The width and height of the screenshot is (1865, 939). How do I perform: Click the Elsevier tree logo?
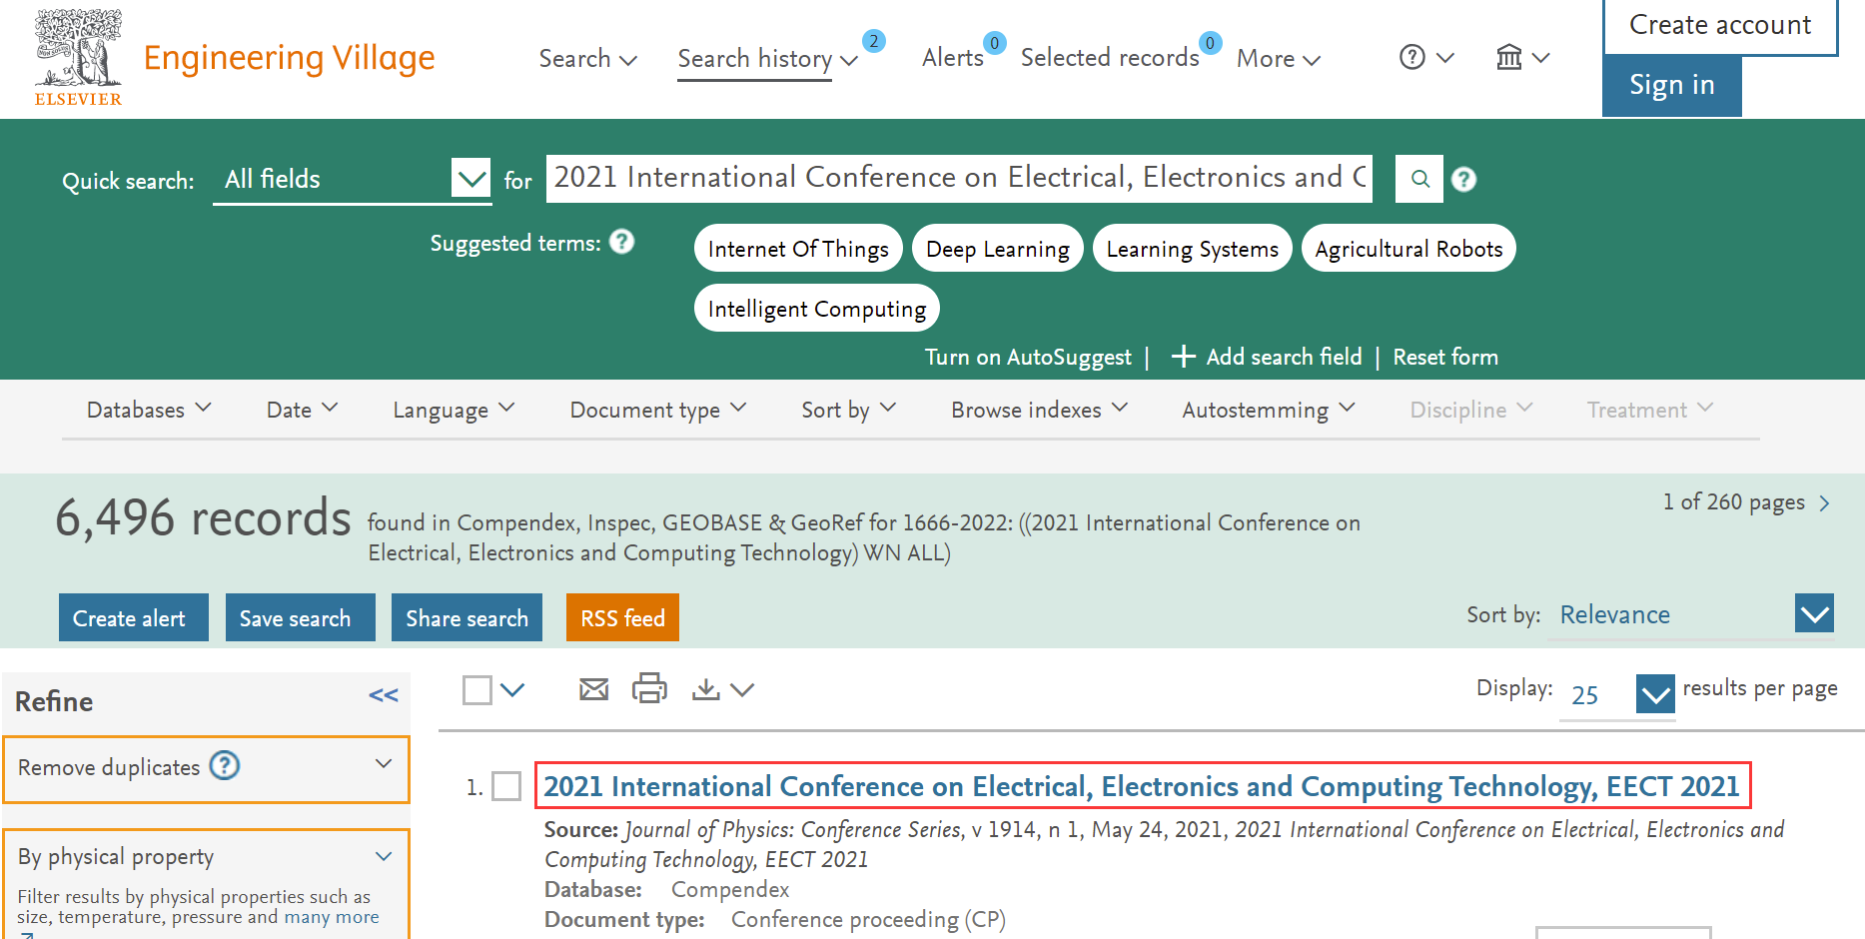click(78, 57)
